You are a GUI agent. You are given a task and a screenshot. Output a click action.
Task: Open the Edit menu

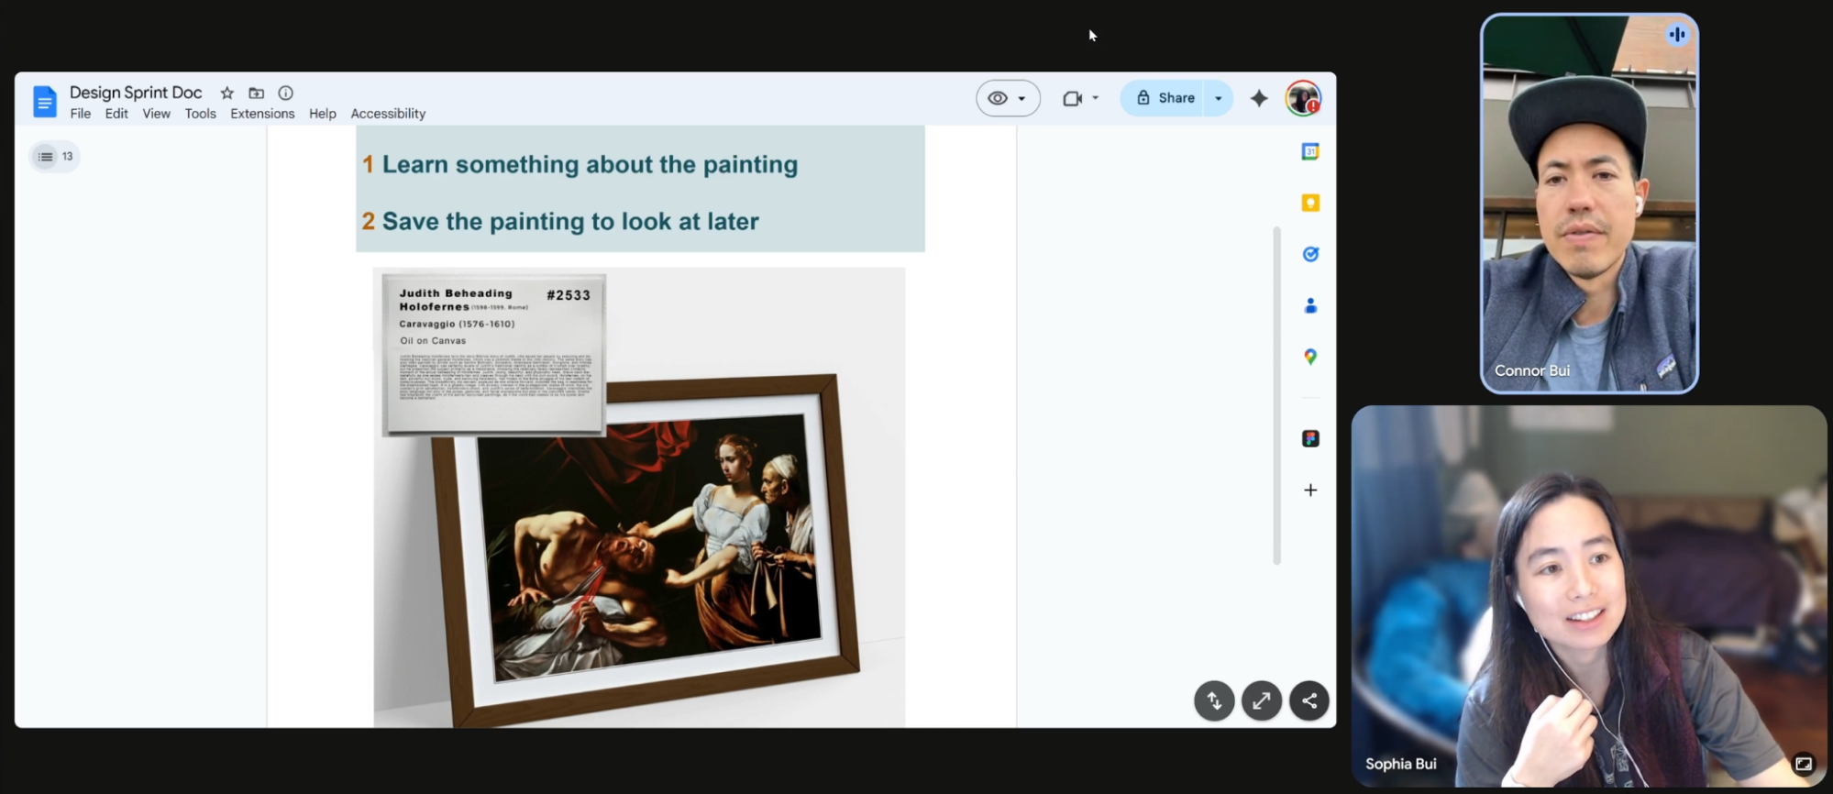tap(116, 114)
